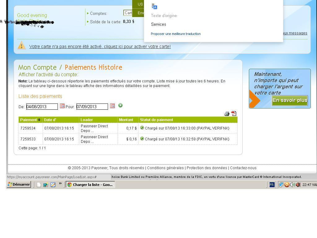Click the FR language indicator in the taskbar
This screenshot has height=238, width=317.
coord(272,185)
